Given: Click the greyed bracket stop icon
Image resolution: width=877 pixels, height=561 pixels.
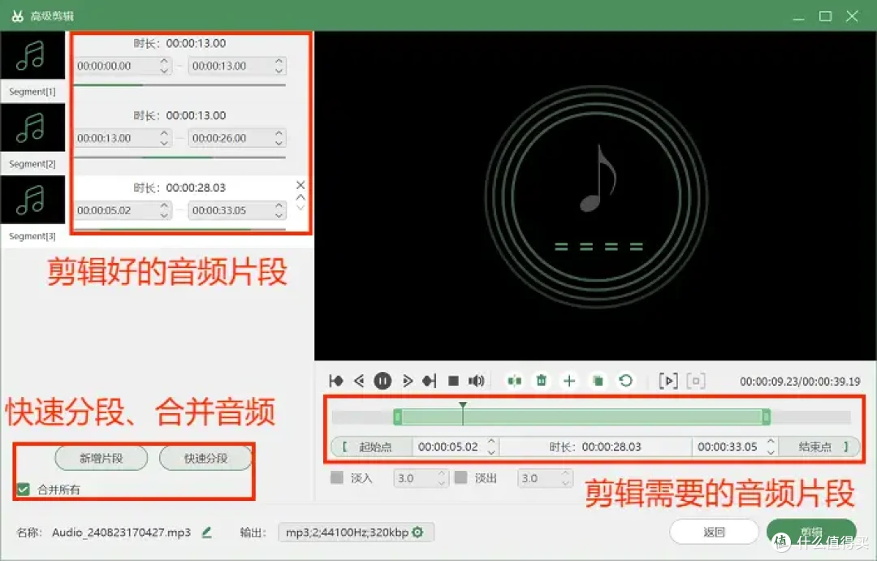Looking at the screenshot, I should pyautogui.click(x=696, y=381).
